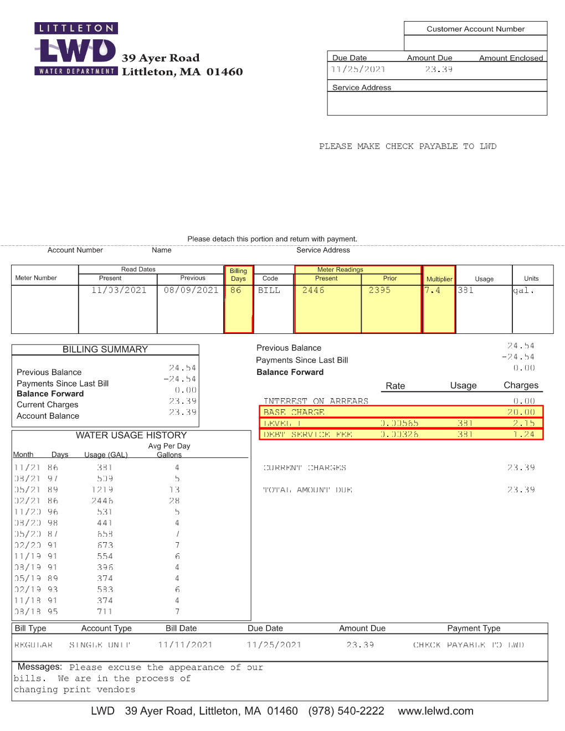Select the 05/21 row usage value 1219
The width and height of the screenshot is (565, 731).
click(102, 490)
